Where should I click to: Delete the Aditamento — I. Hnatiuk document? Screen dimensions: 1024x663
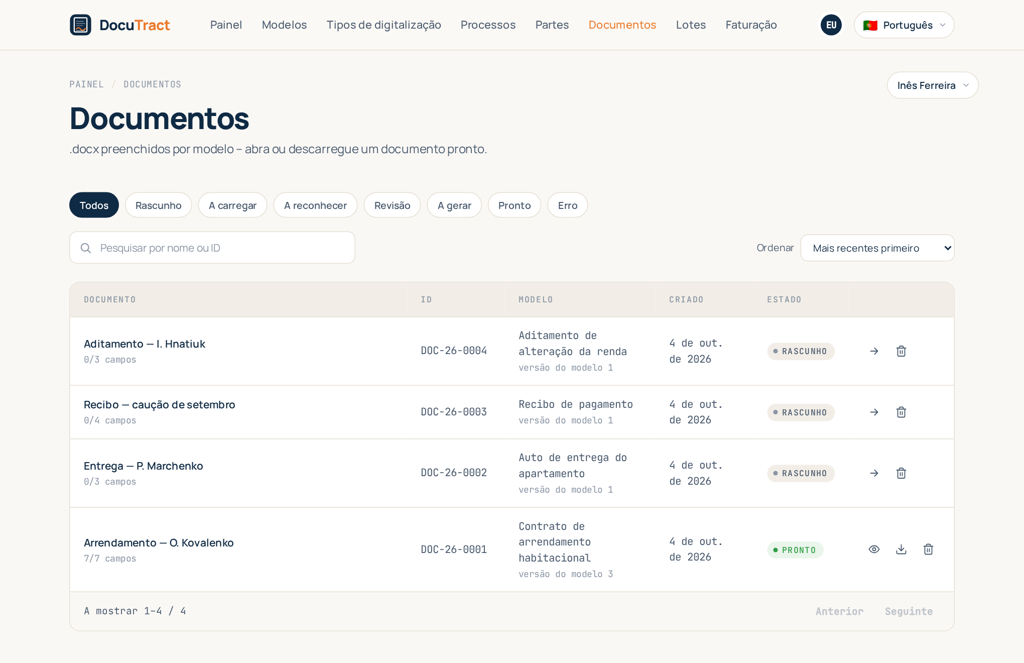pos(901,351)
